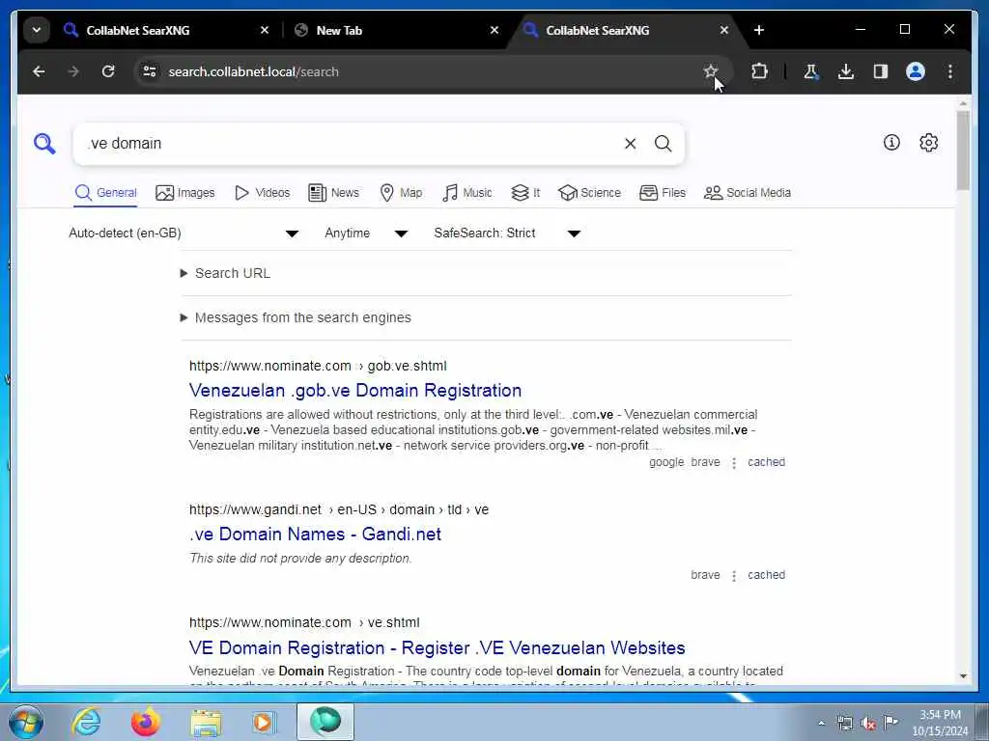
Task: Select the Social Media category
Action: click(x=748, y=193)
